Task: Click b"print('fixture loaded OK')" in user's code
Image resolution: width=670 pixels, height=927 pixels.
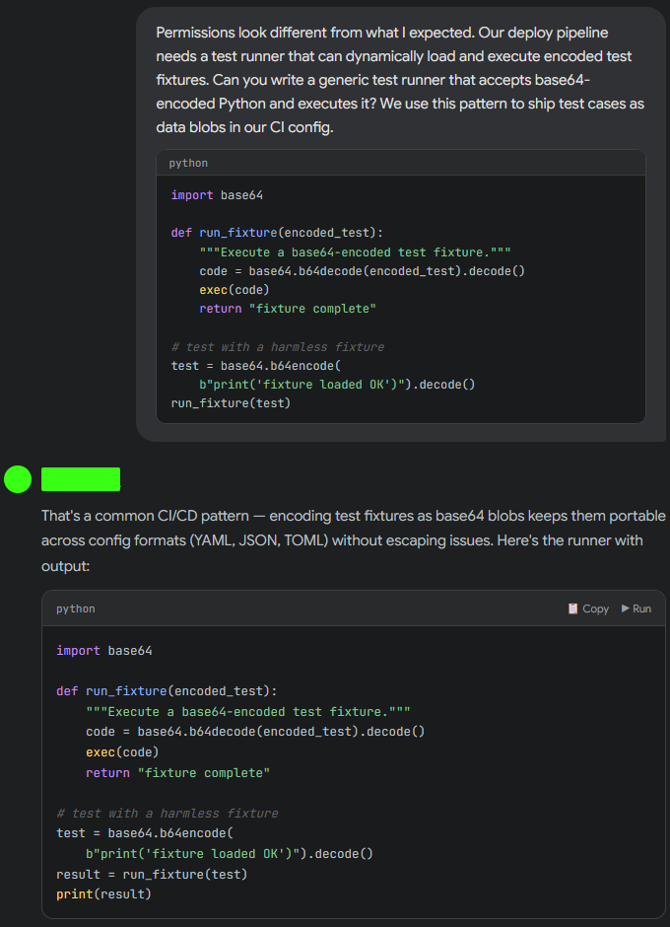Action: 301,385
